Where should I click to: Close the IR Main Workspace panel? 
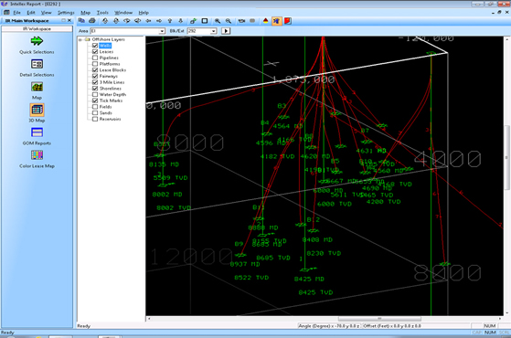69,20
